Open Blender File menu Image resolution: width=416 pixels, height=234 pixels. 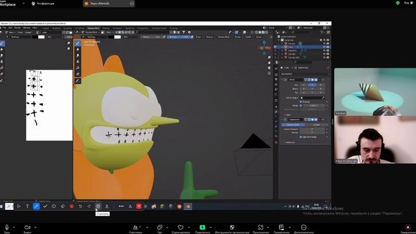[x=5, y=28]
